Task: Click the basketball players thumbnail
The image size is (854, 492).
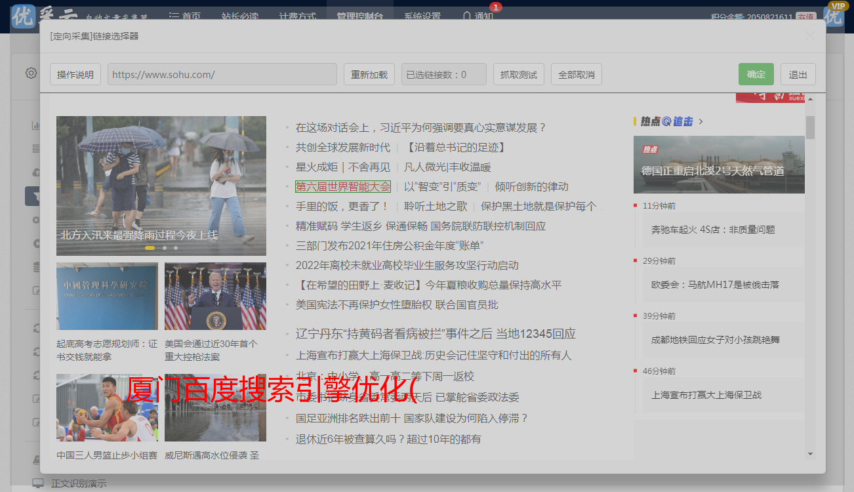Action: tap(107, 407)
